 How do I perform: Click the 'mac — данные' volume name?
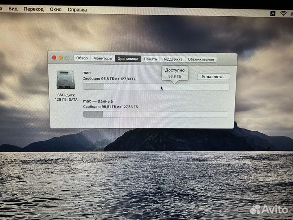pyautogui.click(x=98, y=101)
